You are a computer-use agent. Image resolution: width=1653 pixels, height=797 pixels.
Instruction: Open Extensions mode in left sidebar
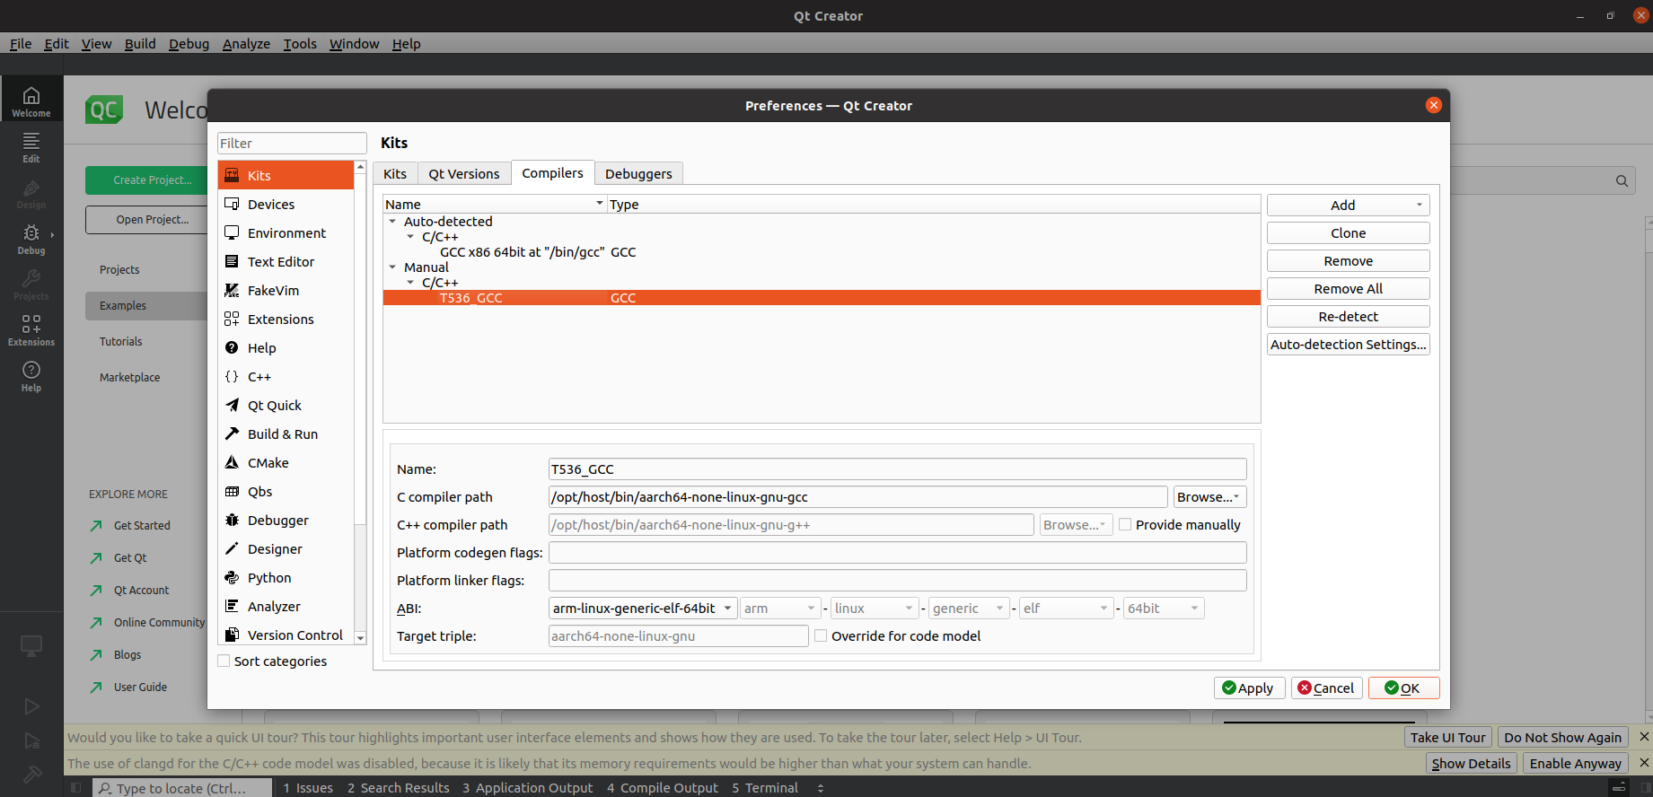[31, 329]
